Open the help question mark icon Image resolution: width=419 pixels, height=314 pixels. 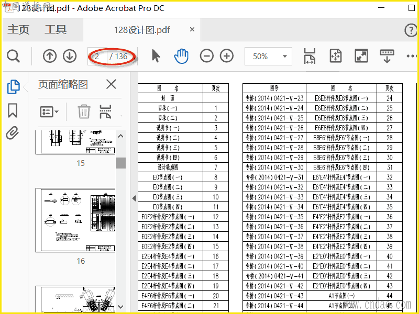[411, 30]
